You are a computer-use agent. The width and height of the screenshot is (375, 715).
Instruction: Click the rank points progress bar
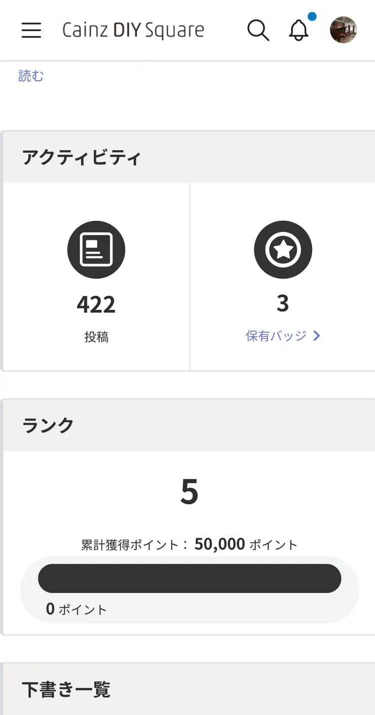click(190, 578)
